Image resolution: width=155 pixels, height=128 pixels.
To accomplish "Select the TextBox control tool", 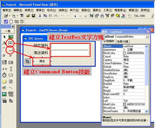I will click(11, 43).
